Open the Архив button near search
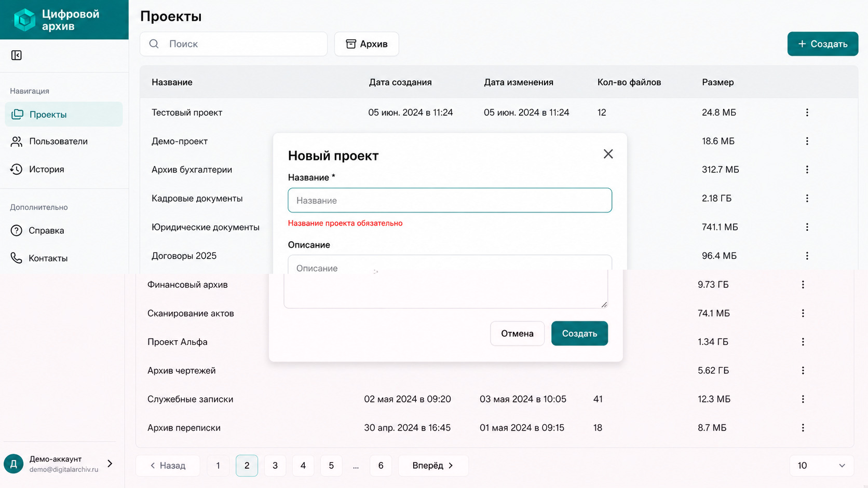Viewport: 868px width, 488px height. coord(367,44)
